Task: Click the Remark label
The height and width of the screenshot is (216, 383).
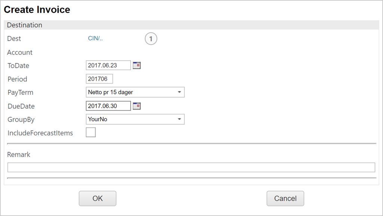Action: tap(19, 154)
